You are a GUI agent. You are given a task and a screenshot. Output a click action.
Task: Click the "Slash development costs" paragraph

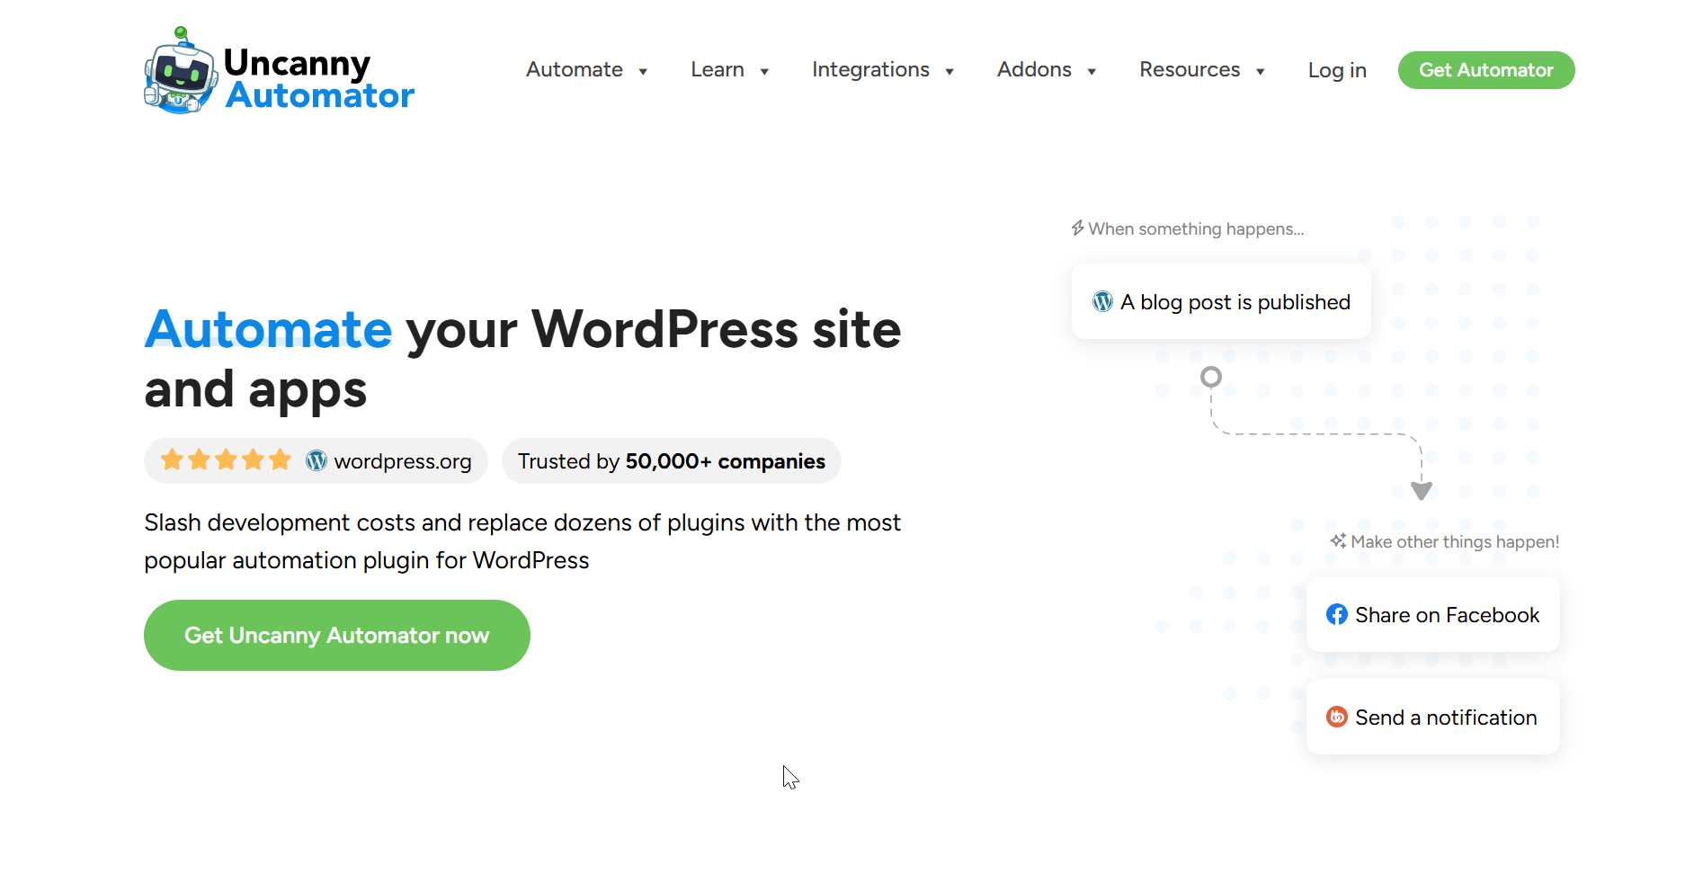(522, 541)
